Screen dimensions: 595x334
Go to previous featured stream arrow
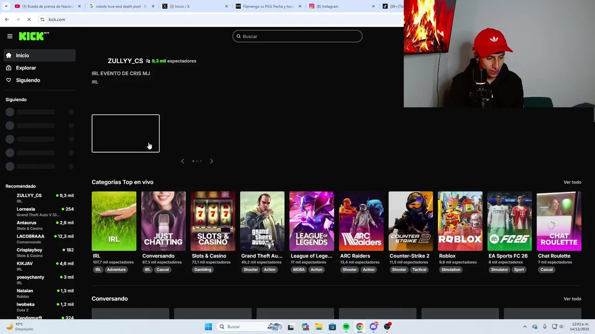coord(183,161)
